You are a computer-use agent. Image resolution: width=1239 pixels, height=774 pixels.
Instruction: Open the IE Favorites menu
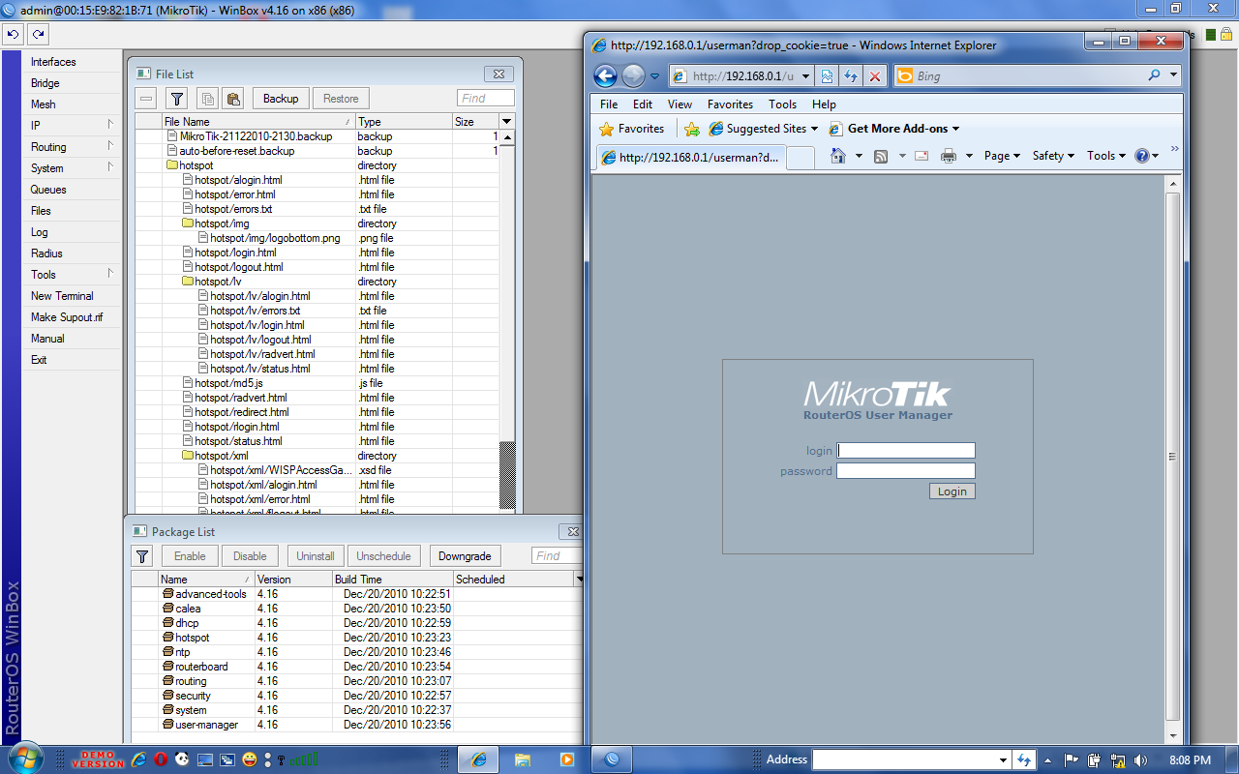point(730,104)
